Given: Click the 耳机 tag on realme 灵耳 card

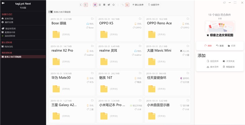Looking at the screenshot, I should click(x=138, y=51).
